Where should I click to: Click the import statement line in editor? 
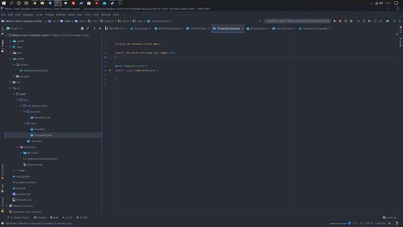point(145,53)
